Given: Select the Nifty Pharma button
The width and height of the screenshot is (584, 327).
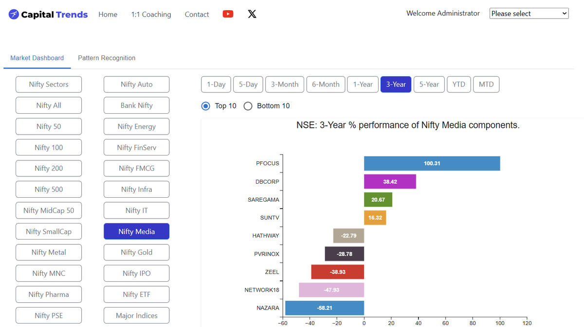Looking at the screenshot, I should coord(49,294).
